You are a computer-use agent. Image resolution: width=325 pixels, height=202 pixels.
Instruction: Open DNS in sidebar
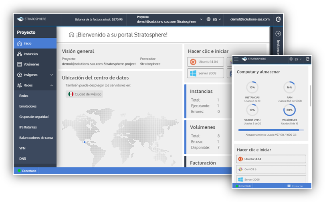click(22, 159)
